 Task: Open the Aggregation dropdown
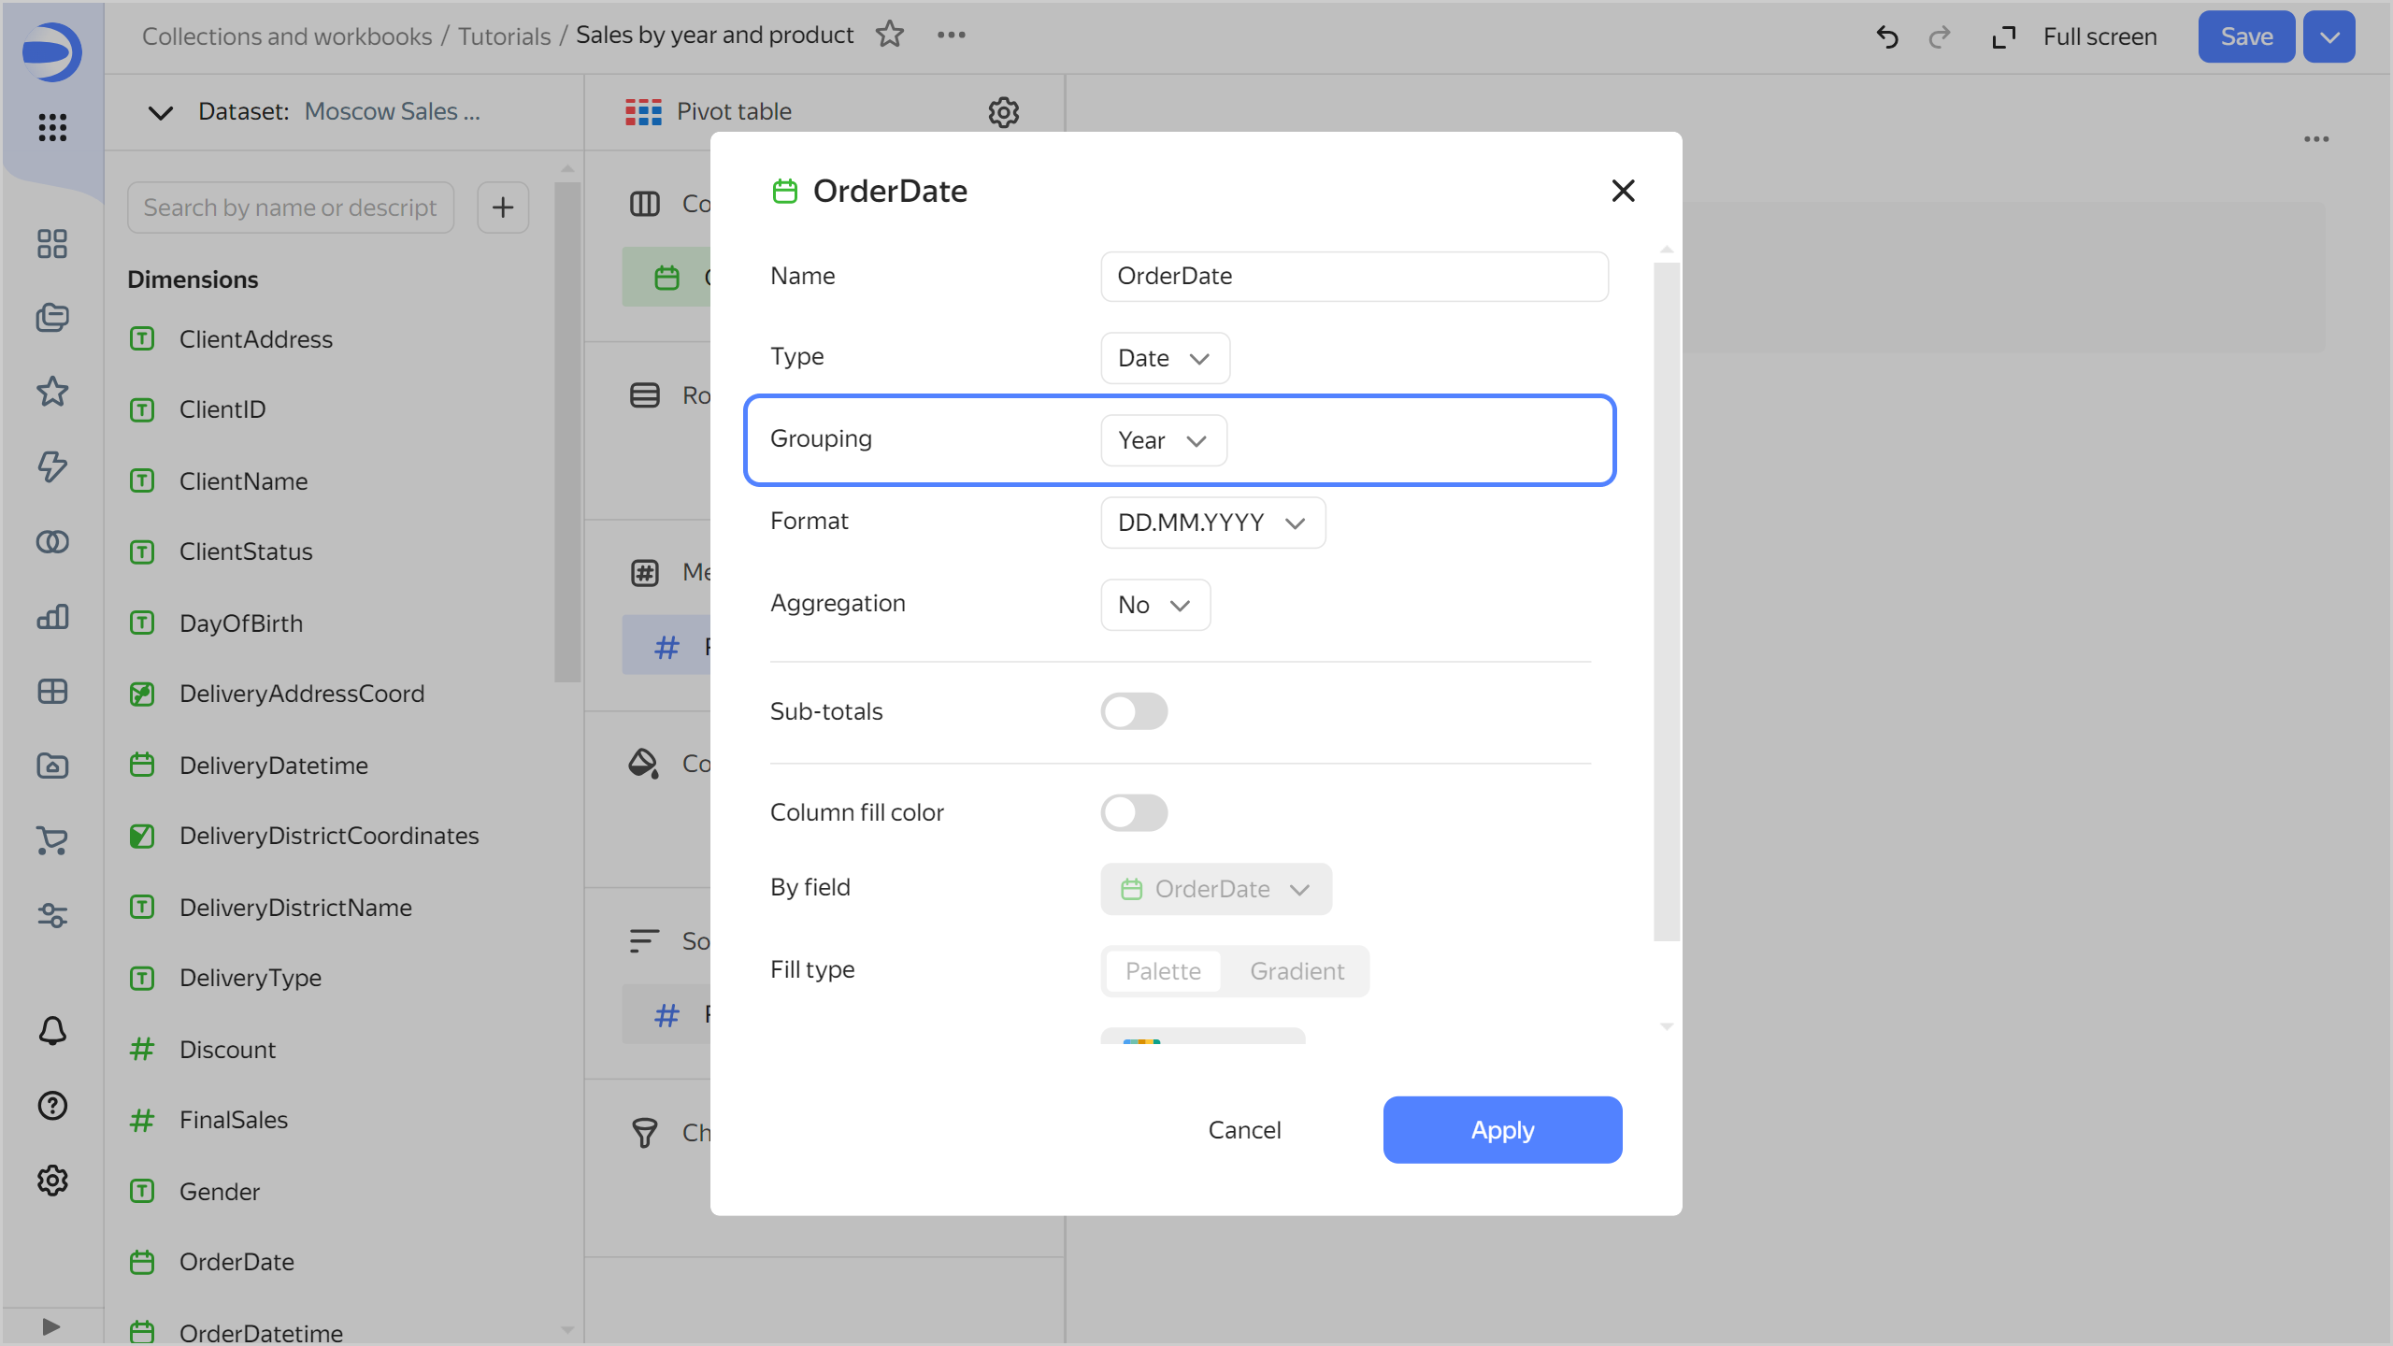1154,605
